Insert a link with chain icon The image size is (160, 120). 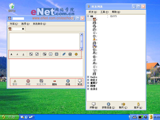pyautogui.click(x=64, y=54)
